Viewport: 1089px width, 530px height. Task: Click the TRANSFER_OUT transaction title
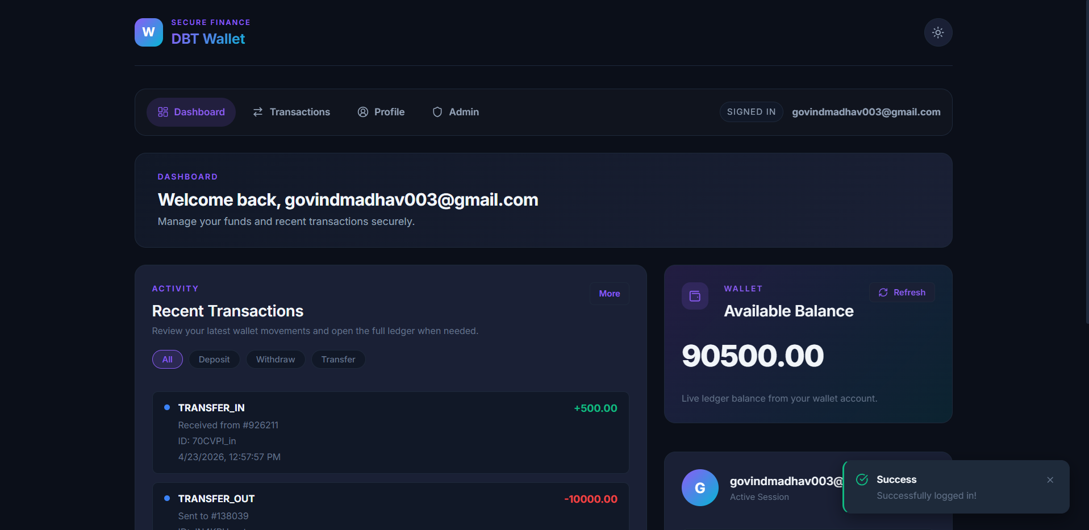click(x=216, y=499)
